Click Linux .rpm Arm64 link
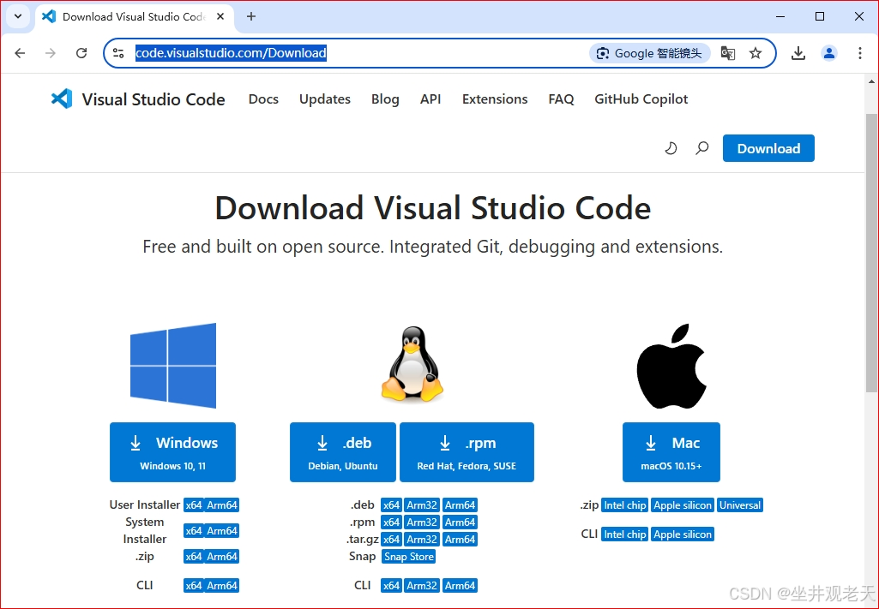 pyautogui.click(x=461, y=522)
